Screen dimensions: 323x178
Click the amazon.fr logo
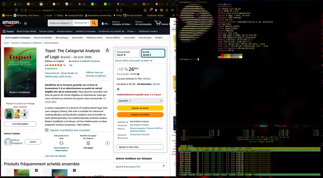pyautogui.click(x=12, y=23)
